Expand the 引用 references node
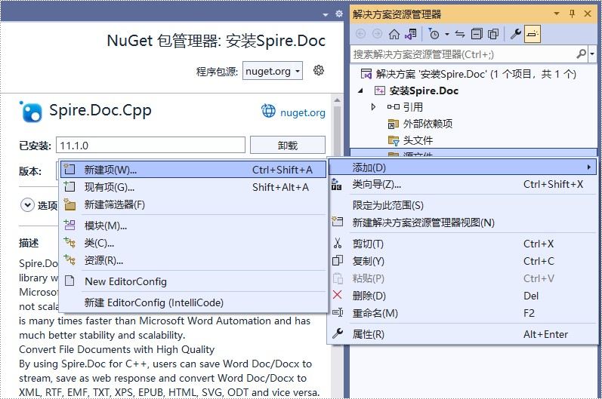The width and height of the screenshot is (602, 399). pos(373,107)
